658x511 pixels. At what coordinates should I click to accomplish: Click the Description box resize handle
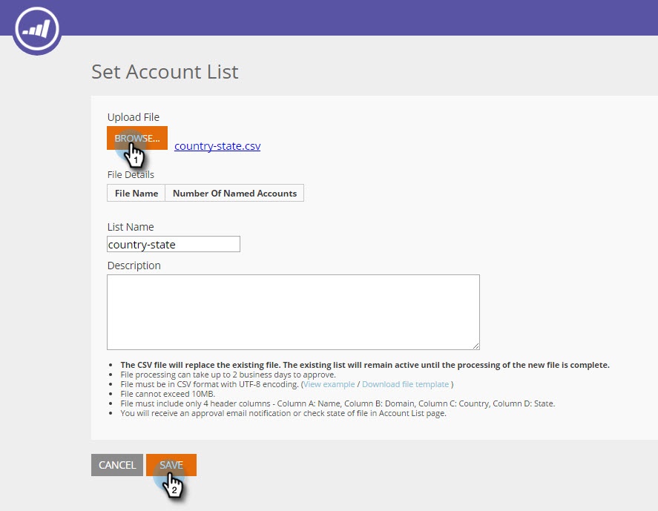tap(476, 346)
